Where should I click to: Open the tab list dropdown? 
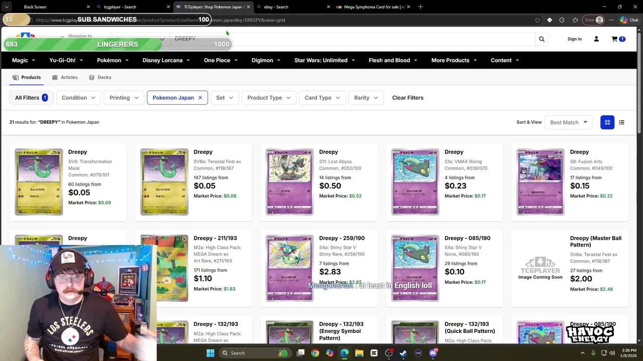click(7, 7)
